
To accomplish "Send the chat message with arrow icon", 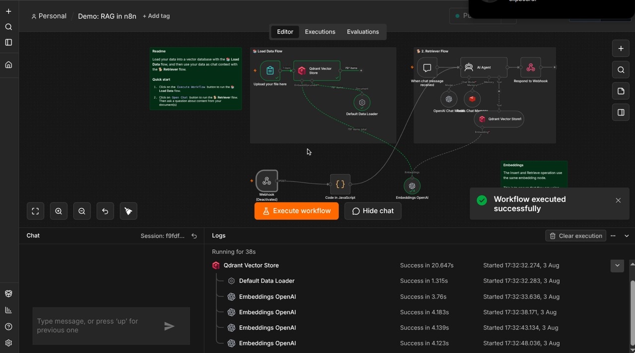I will point(170,326).
